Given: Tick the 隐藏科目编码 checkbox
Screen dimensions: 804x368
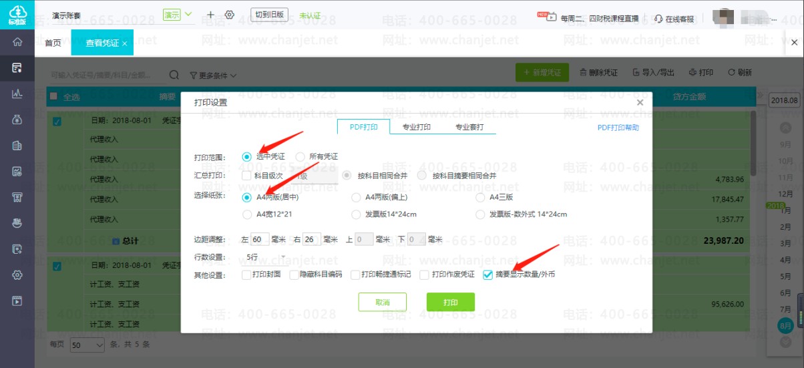Looking at the screenshot, I should pyautogui.click(x=294, y=274).
